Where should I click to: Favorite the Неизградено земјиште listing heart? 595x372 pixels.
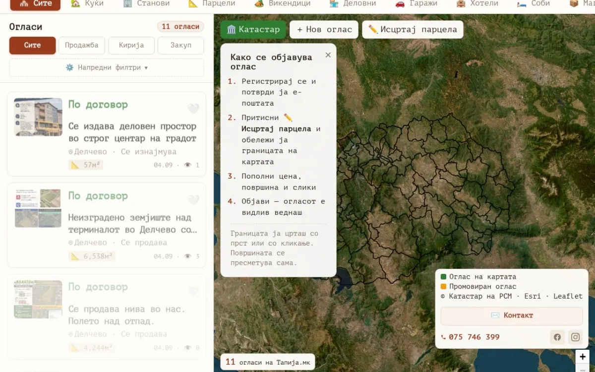tap(193, 200)
